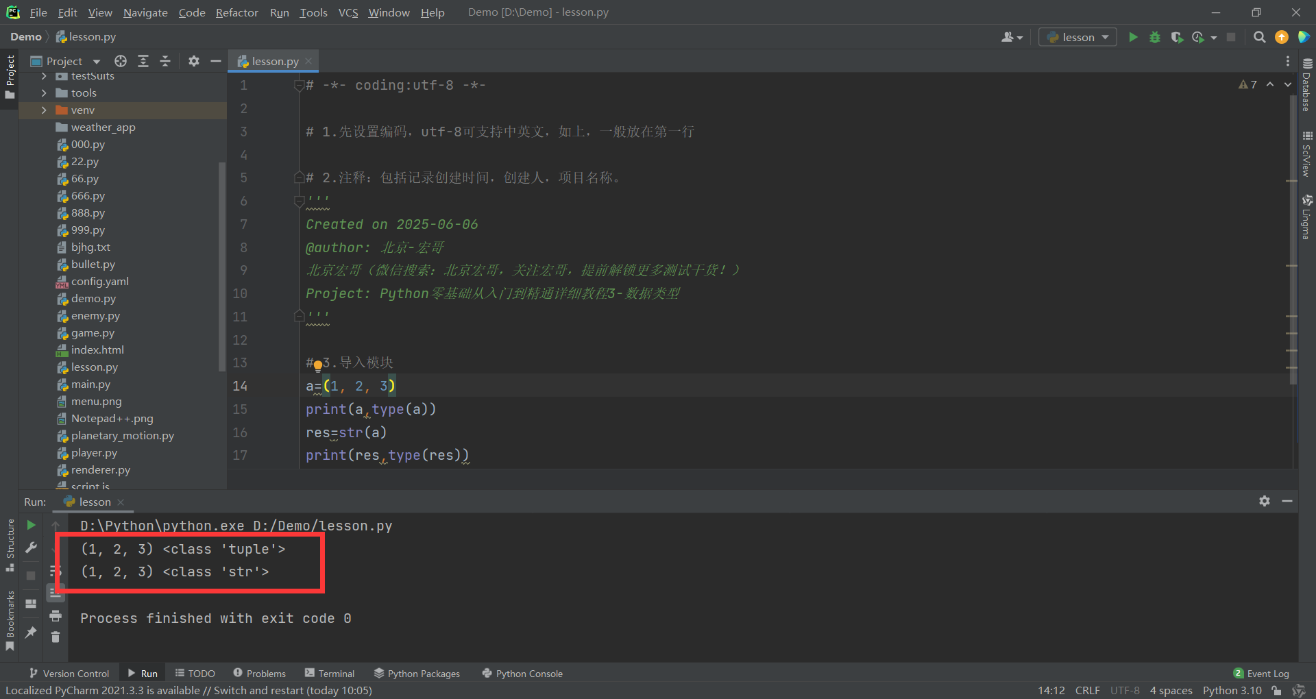Click the yellow lightbulb on line 13
1316x699 pixels.
(x=318, y=365)
